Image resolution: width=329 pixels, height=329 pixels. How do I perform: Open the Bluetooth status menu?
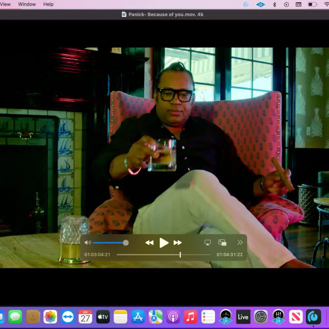coord(274,4)
